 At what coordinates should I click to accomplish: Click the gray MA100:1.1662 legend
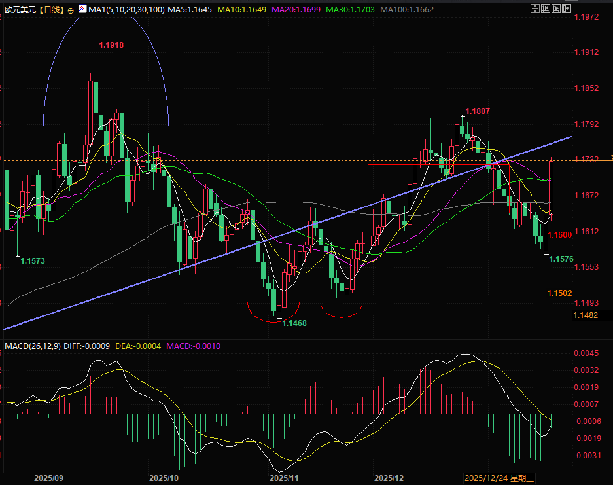406,10
